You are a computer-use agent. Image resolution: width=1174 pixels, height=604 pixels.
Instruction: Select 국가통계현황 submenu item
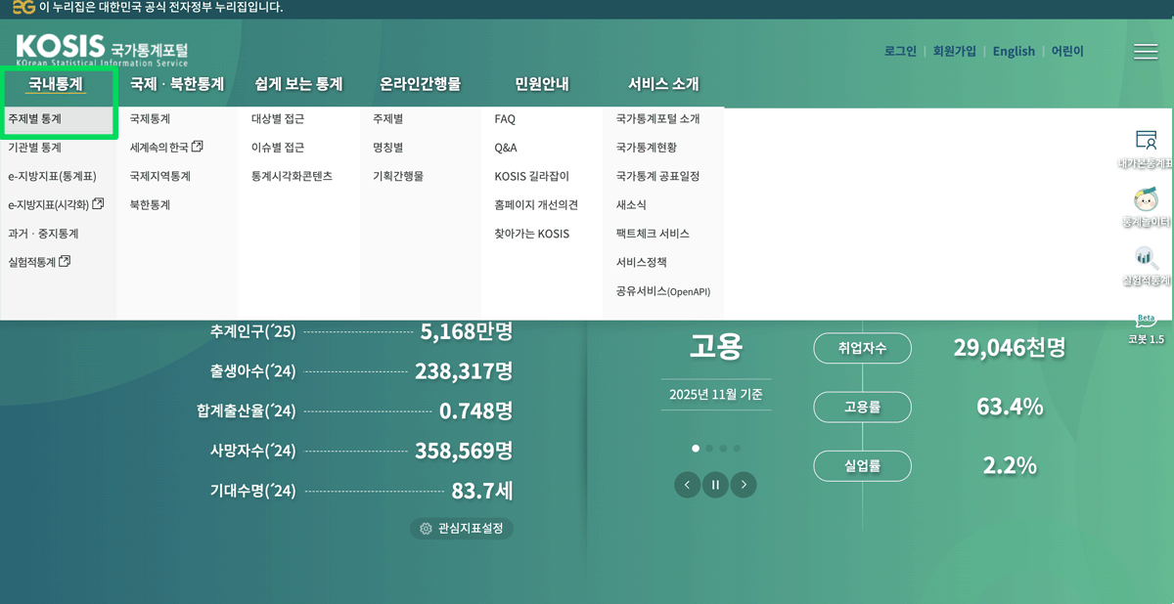(646, 148)
